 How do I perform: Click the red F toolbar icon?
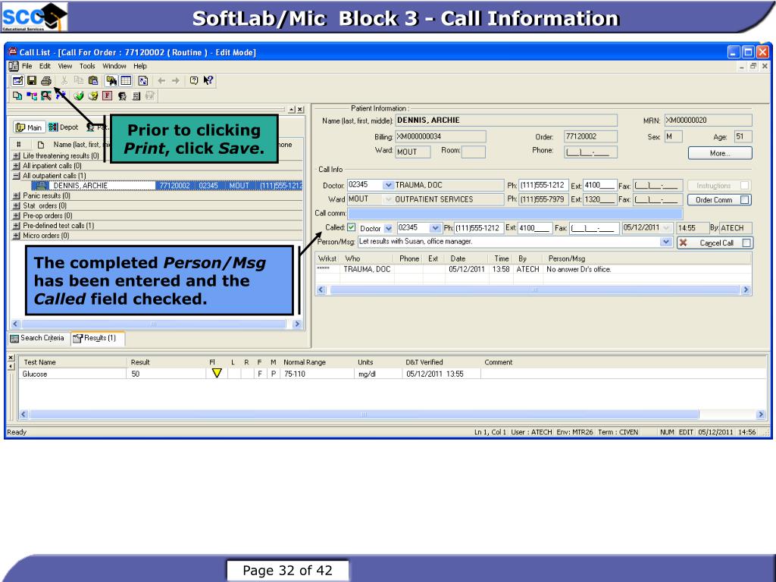(x=108, y=95)
